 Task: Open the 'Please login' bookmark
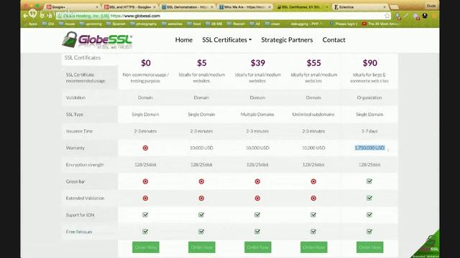click(x=344, y=24)
